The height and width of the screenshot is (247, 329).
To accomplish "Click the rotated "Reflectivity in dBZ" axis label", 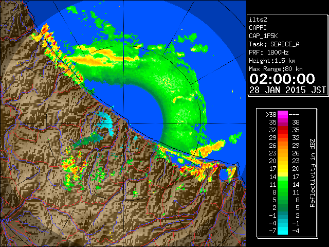I will tap(313, 173).
